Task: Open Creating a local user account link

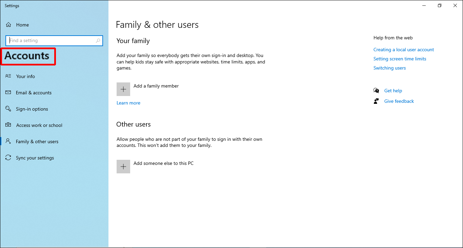Action: [403, 50]
